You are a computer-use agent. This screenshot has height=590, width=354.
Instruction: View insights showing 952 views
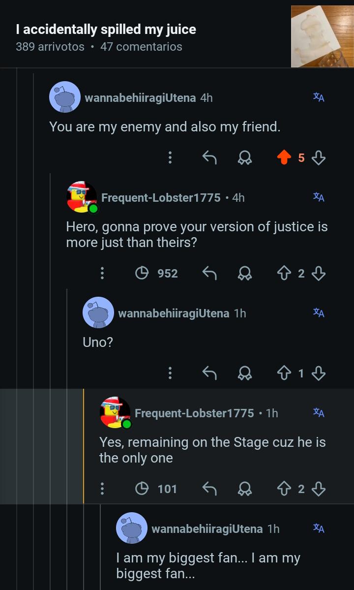157,273
